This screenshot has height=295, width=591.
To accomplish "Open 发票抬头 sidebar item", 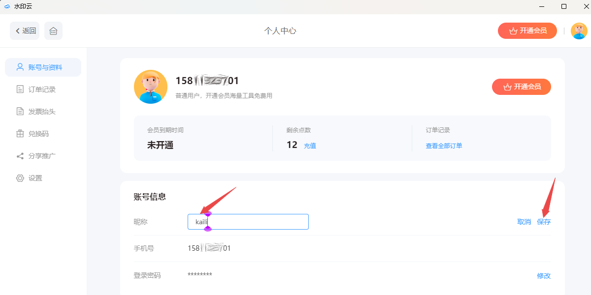I will click(x=43, y=112).
